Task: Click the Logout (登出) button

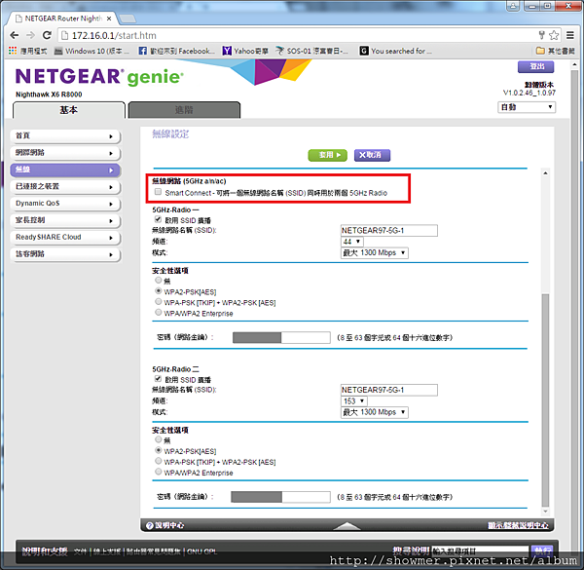Action: point(536,66)
